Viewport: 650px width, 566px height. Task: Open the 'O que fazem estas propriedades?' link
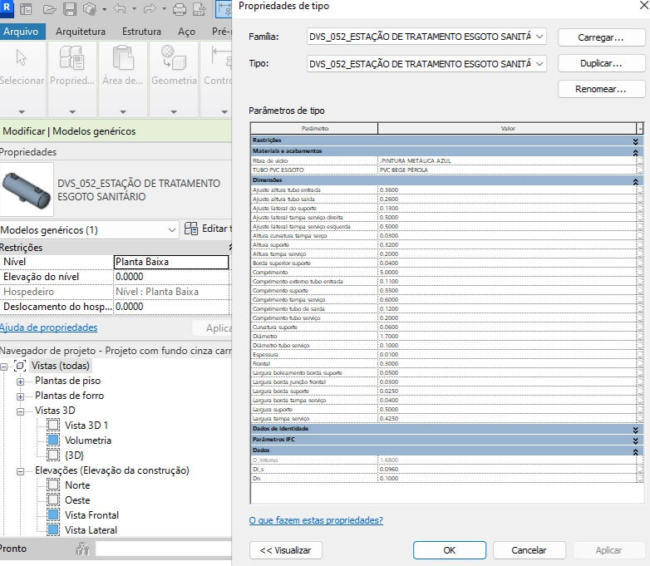click(316, 520)
